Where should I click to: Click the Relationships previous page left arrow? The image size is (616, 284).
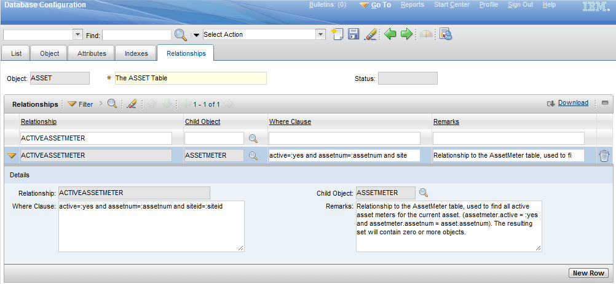click(x=187, y=104)
